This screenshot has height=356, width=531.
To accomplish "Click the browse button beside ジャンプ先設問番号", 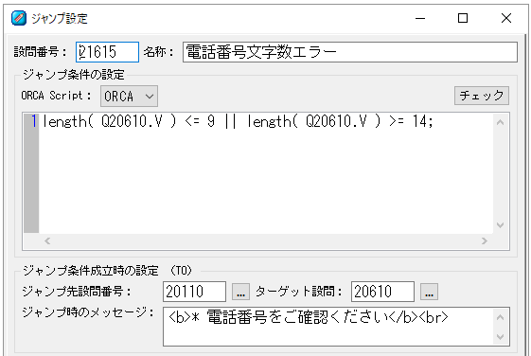I will coord(240,292).
